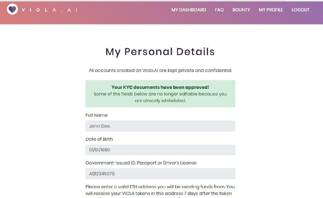The image size is (323, 198).
Task: Click the Government-Issued ID label text
Action: pos(141,163)
